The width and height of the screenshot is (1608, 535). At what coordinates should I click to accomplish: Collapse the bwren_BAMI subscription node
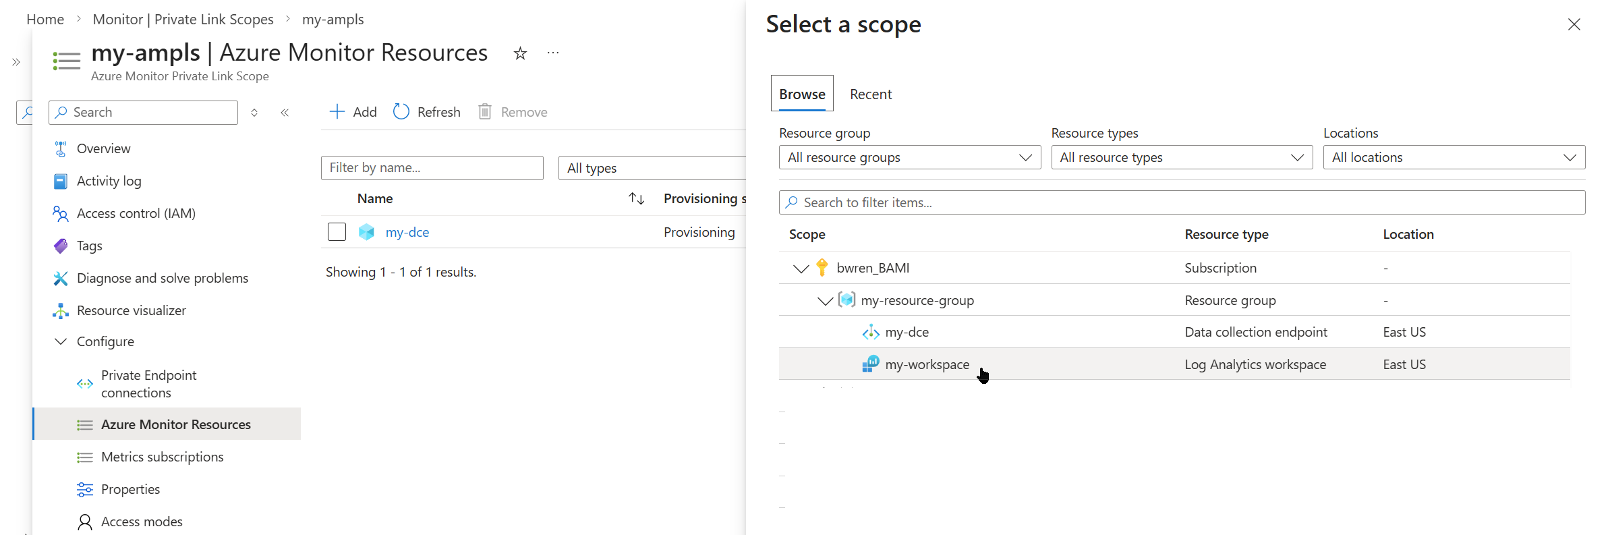point(801,269)
